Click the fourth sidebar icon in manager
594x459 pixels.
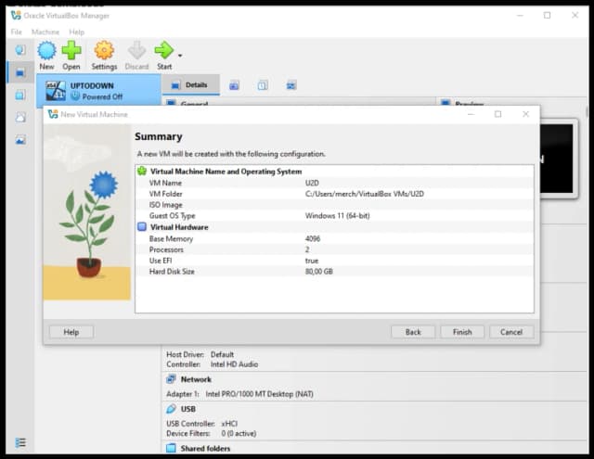click(x=20, y=118)
